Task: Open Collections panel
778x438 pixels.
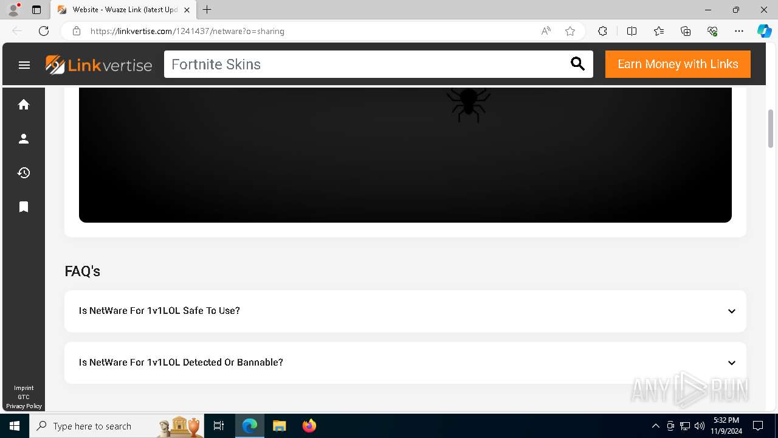Action: pos(686,31)
